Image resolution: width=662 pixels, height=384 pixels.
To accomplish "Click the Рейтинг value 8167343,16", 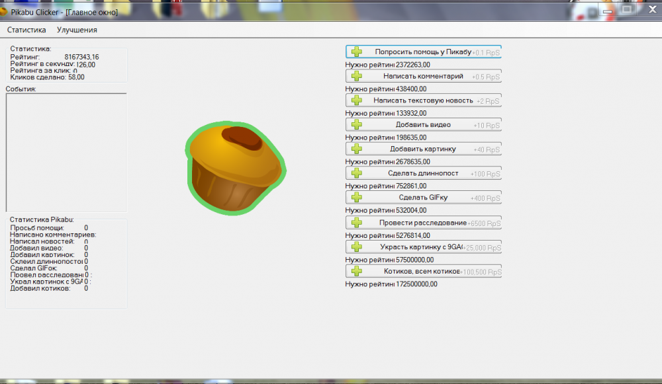I will (81, 57).
